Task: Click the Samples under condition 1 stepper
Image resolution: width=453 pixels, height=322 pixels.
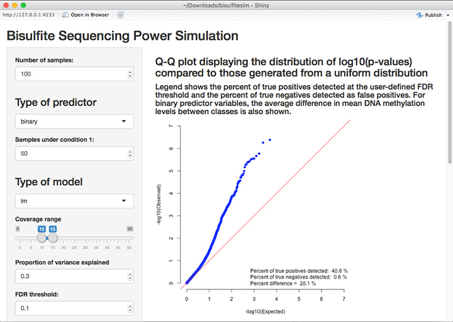Action: [x=130, y=153]
